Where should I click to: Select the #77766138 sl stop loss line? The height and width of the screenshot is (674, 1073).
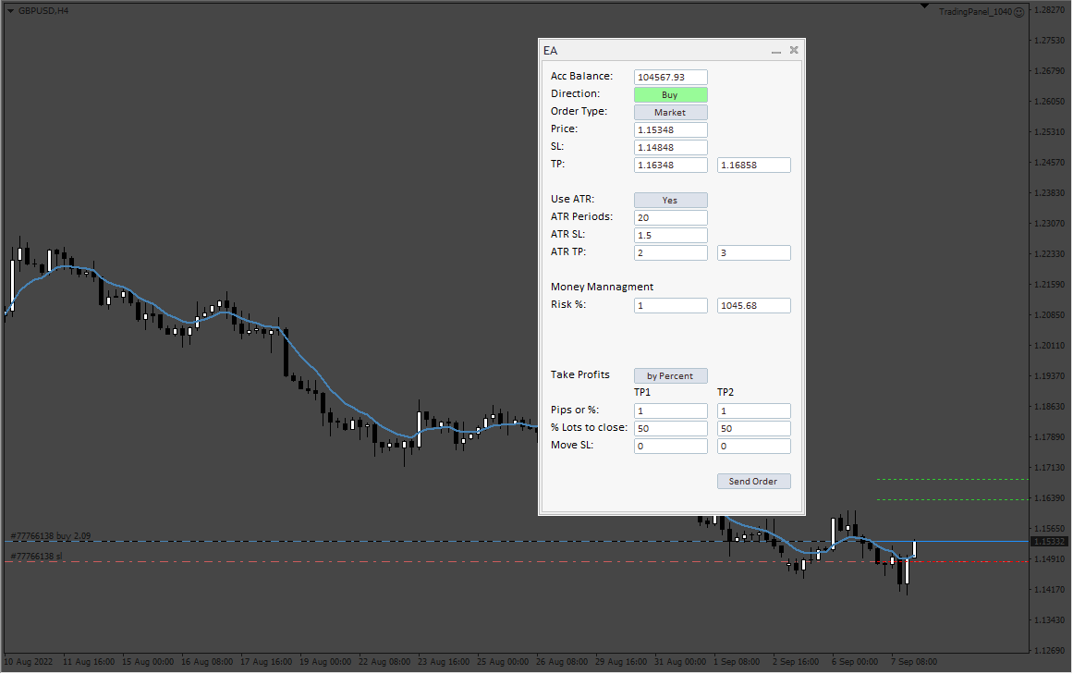(x=36, y=557)
